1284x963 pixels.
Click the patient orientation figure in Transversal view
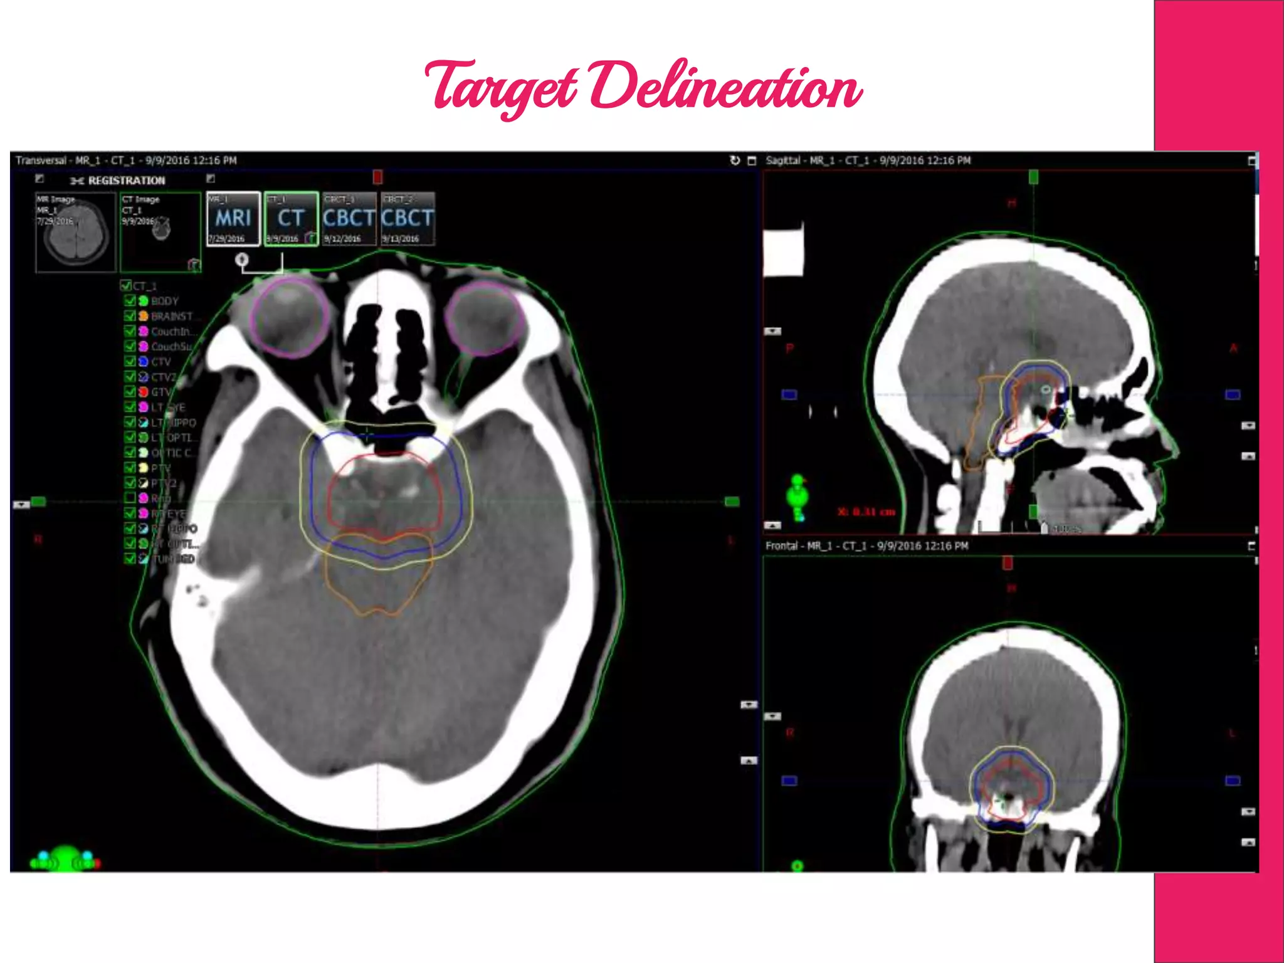point(65,858)
